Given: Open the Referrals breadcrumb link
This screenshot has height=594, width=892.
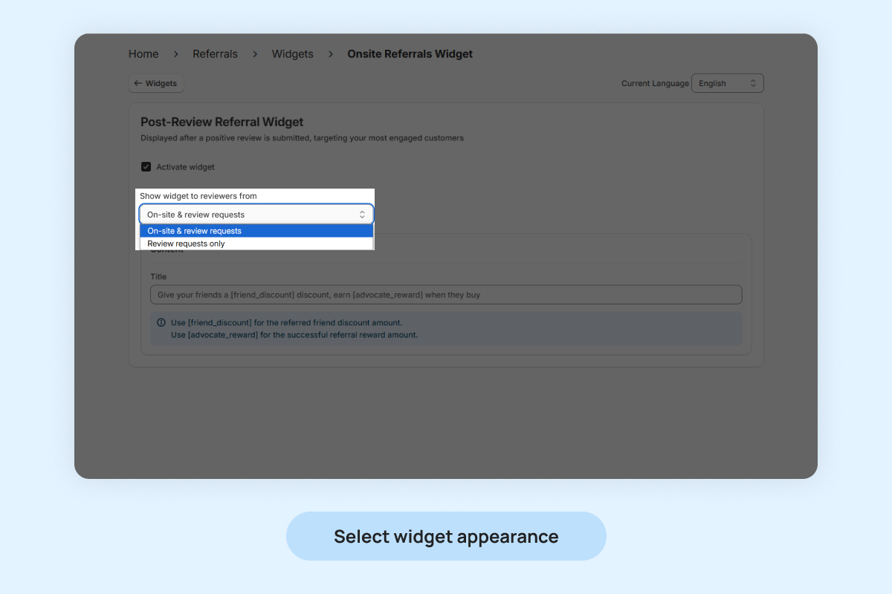Looking at the screenshot, I should tap(215, 54).
